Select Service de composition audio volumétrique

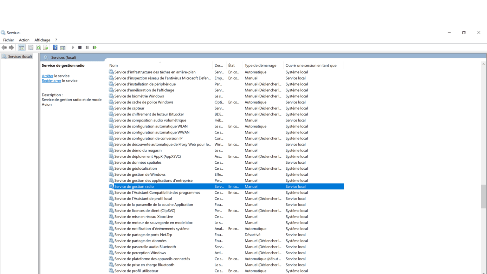tap(150, 120)
